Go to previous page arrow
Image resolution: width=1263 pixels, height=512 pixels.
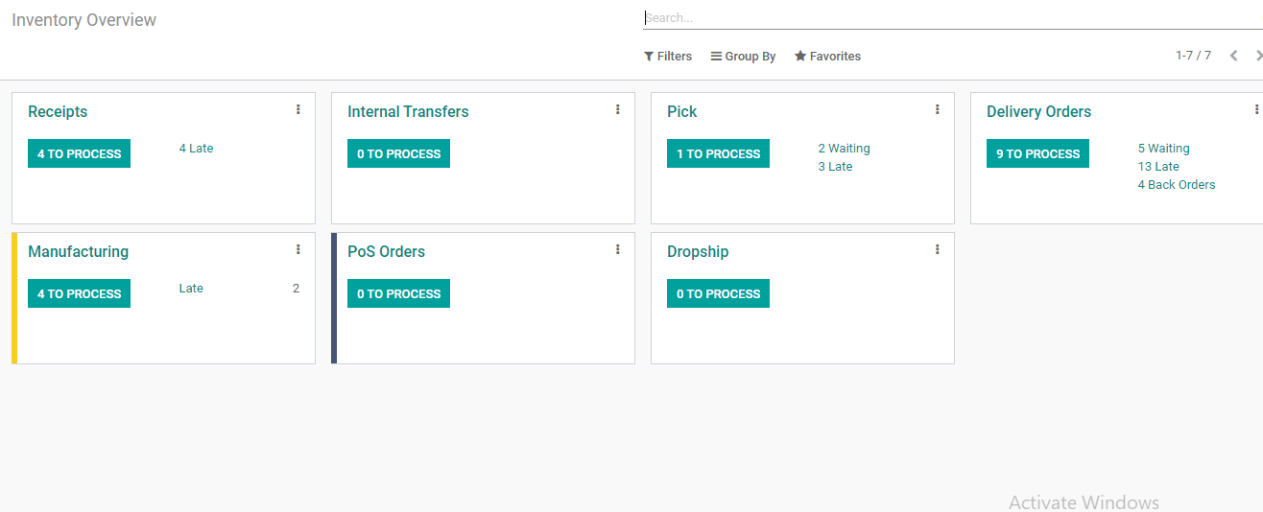tap(1234, 56)
